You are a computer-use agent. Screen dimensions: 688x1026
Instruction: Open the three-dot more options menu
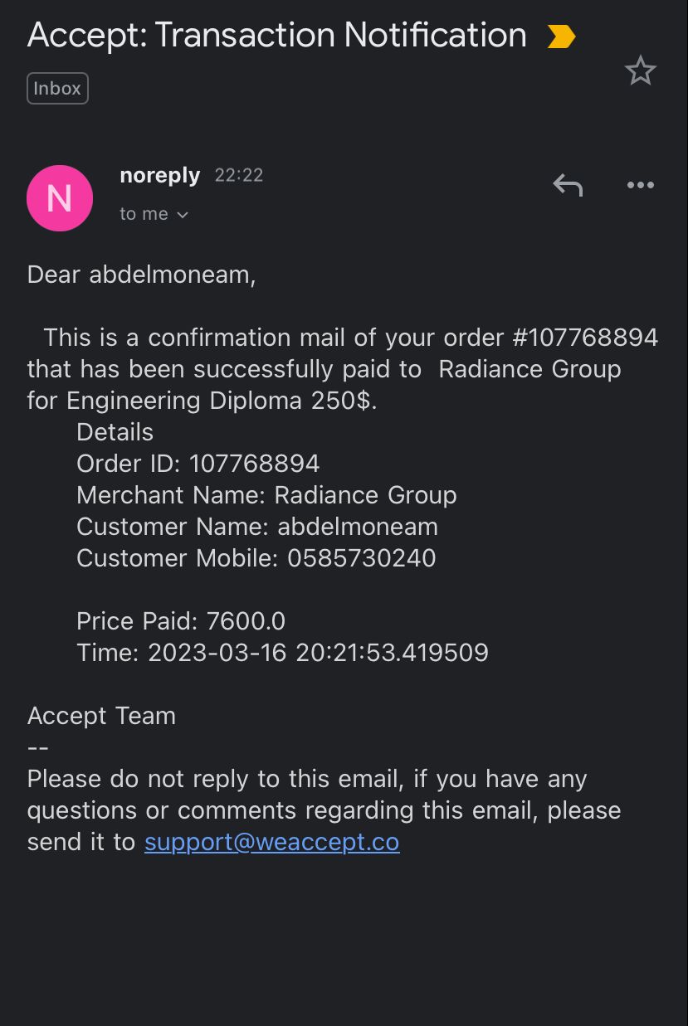tap(640, 185)
